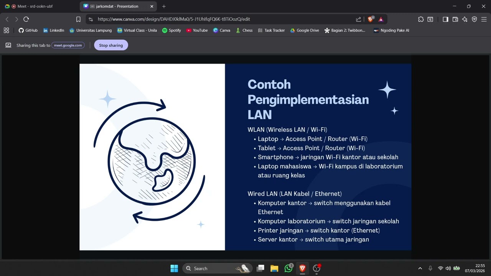This screenshot has height=276, width=491.
Task: Close the jarkomdat - Presentation tab
Action: coord(152,7)
